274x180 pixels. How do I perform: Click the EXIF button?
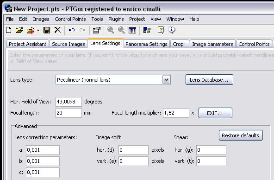[215, 113]
